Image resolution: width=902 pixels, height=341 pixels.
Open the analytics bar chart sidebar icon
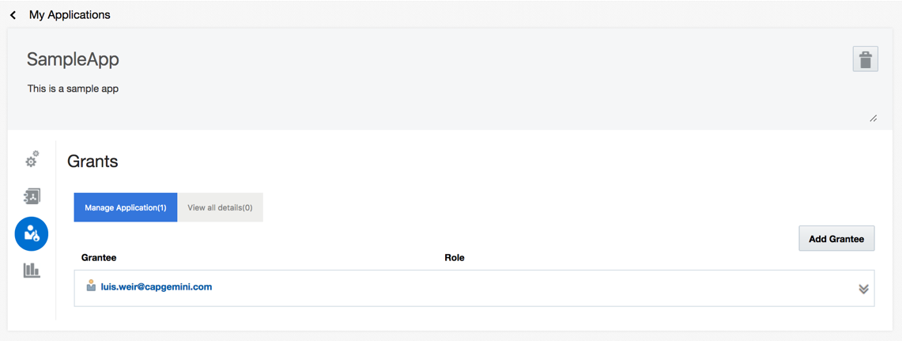32,270
